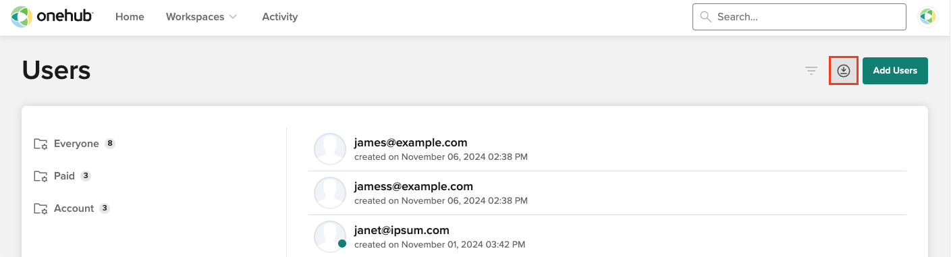Click into the Search field
Image resolution: width=951 pixels, height=257 pixels.
(x=799, y=17)
